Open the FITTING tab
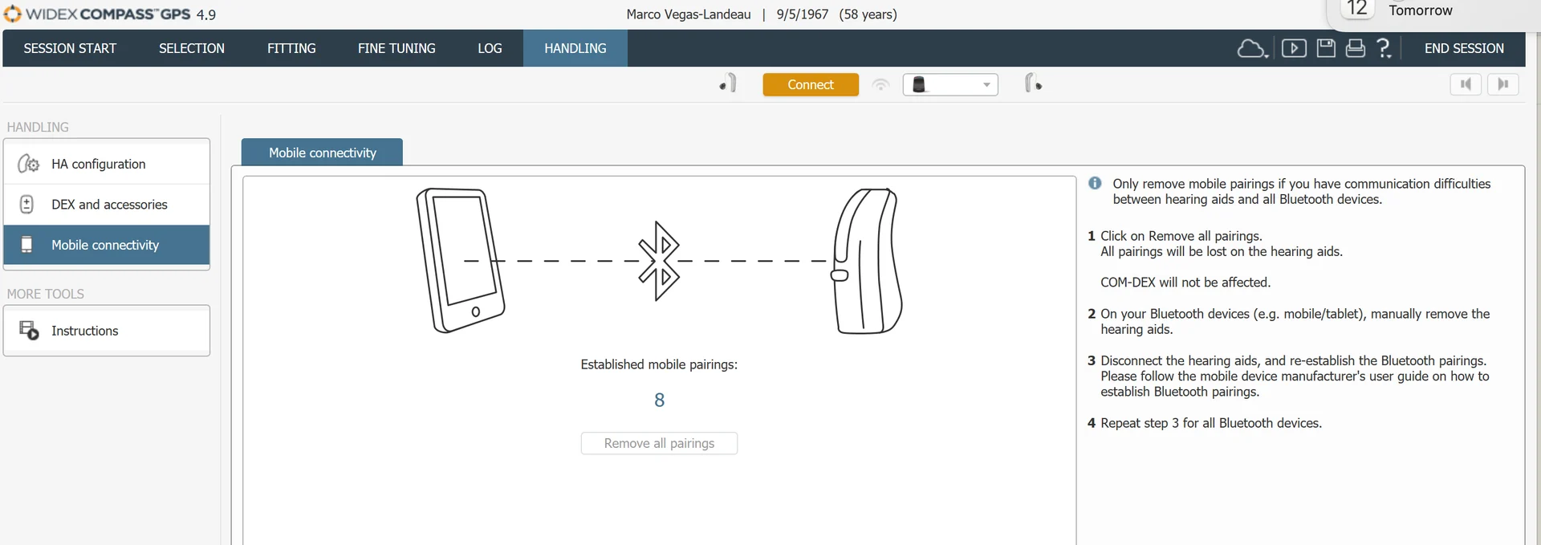1541x545 pixels. 291,48
